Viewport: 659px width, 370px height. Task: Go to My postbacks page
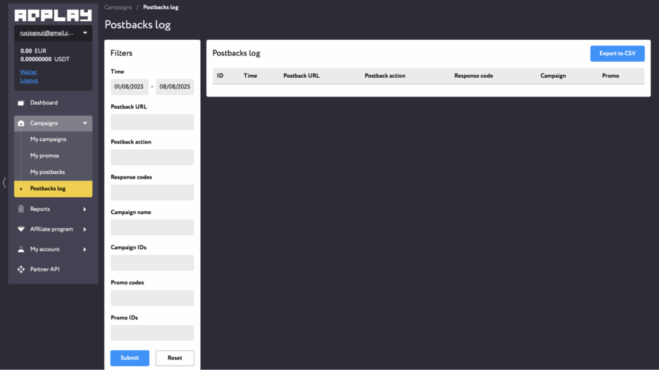(x=48, y=172)
